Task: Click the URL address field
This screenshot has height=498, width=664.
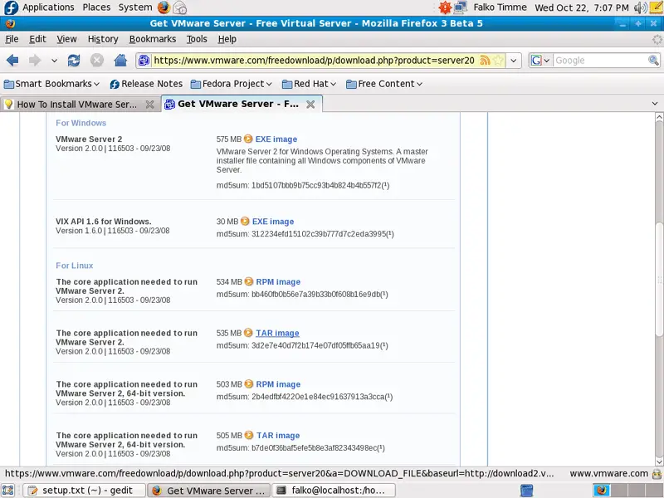Action: [315, 61]
